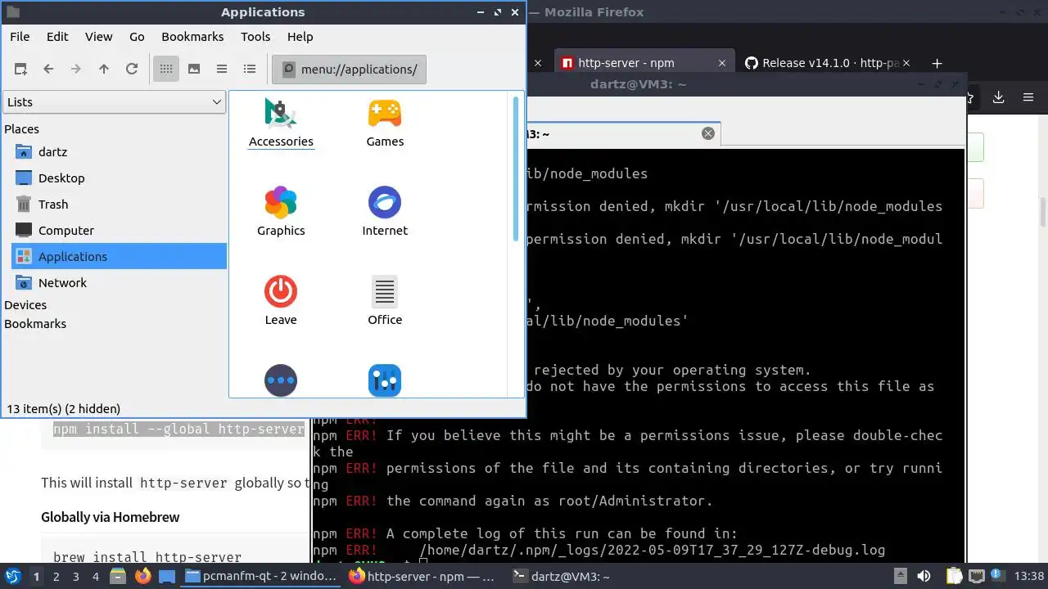Click the Bookmarks section header in sidebar
The image size is (1048, 589).
click(35, 324)
